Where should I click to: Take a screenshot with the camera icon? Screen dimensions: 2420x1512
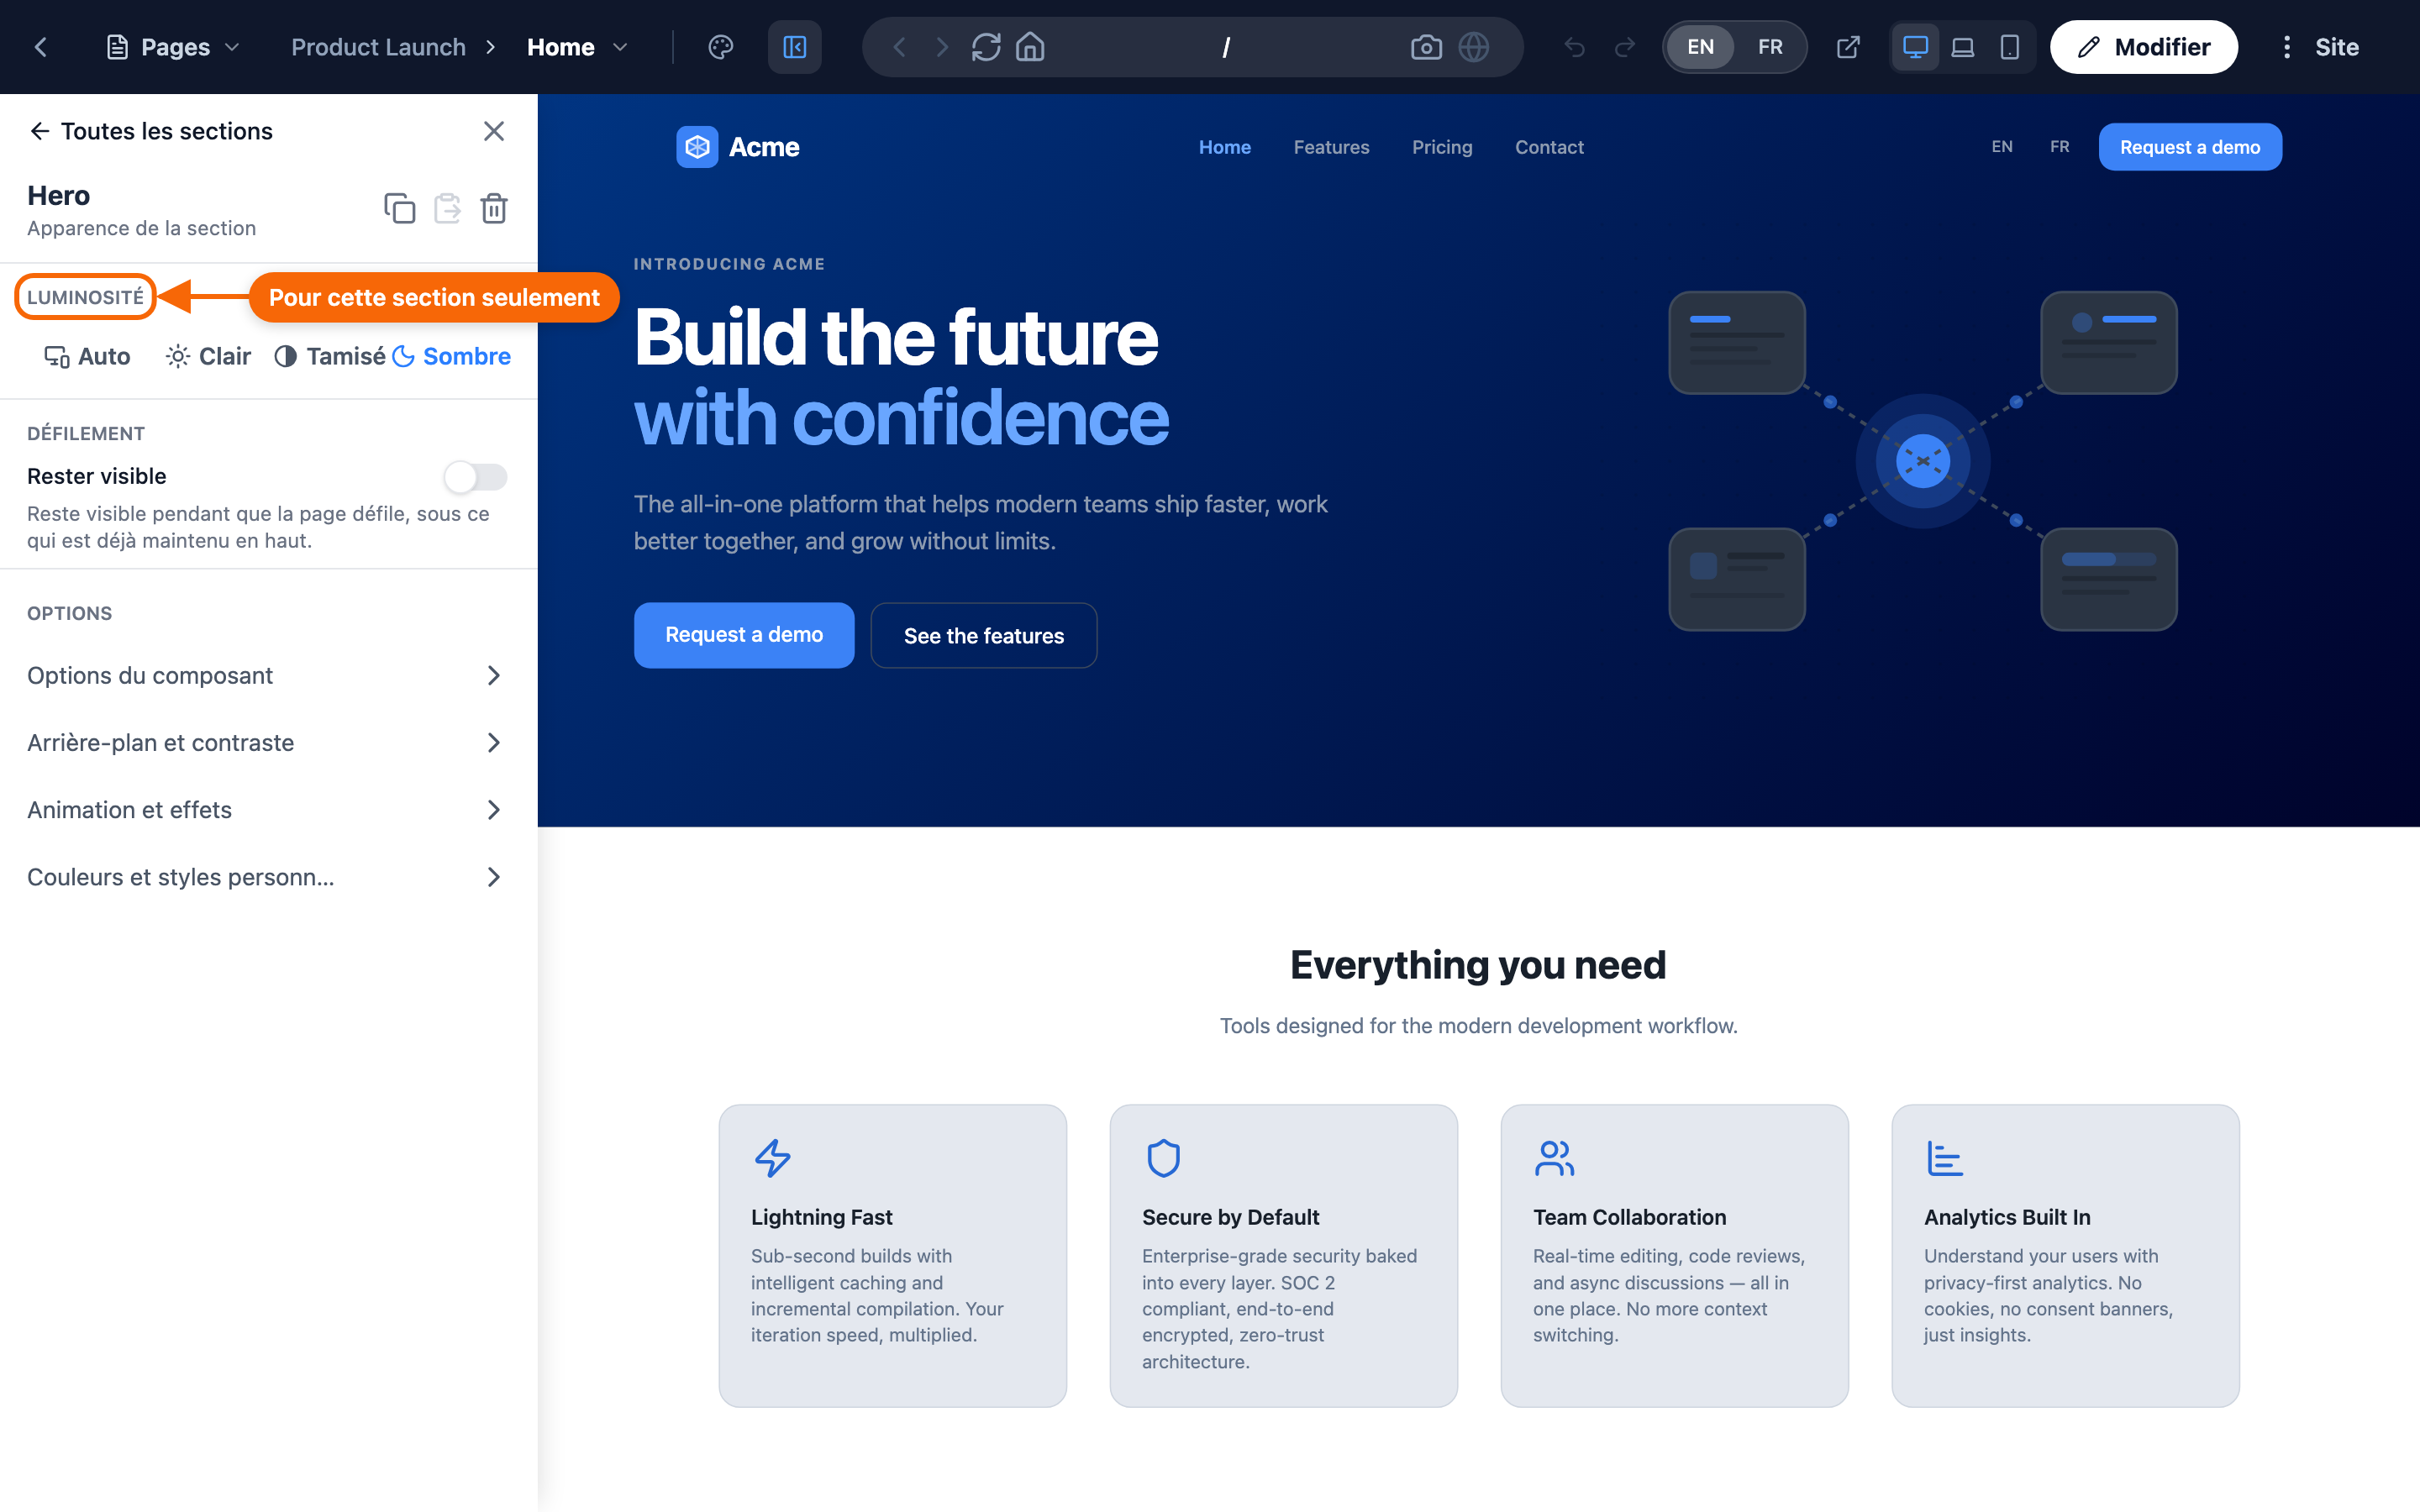[1426, 47]
